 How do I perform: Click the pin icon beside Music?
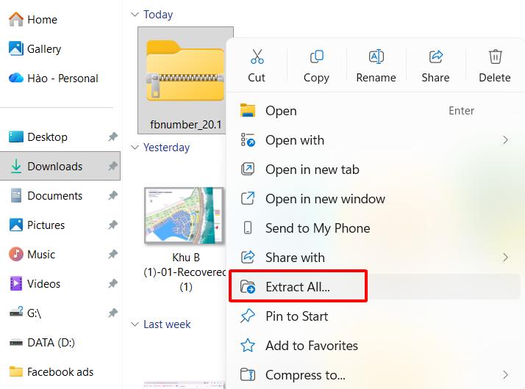tap(113, 254)
